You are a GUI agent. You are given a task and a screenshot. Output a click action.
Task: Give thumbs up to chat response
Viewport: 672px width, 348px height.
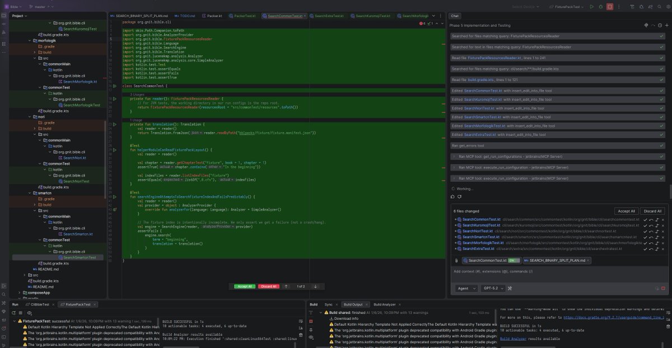tap(452, 196)
